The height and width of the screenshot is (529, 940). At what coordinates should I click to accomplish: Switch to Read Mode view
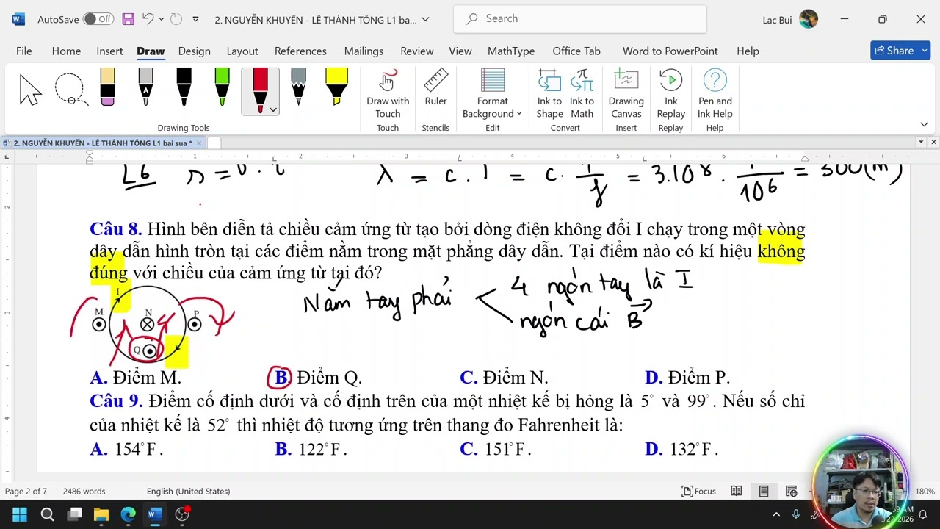coord(736,491)
